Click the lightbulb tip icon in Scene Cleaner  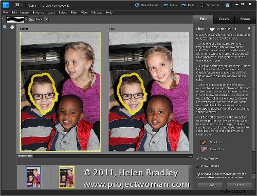249,29
